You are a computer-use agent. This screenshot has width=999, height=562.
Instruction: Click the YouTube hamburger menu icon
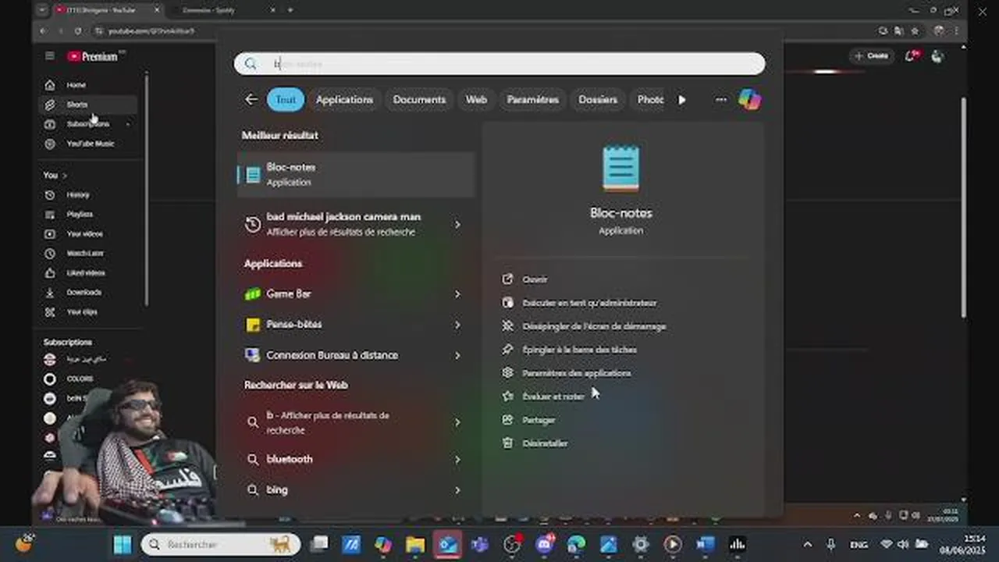click(50, 56)
